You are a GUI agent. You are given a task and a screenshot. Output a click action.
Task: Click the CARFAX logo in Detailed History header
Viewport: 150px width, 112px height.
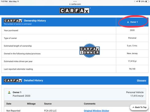(x=13, y=80)
